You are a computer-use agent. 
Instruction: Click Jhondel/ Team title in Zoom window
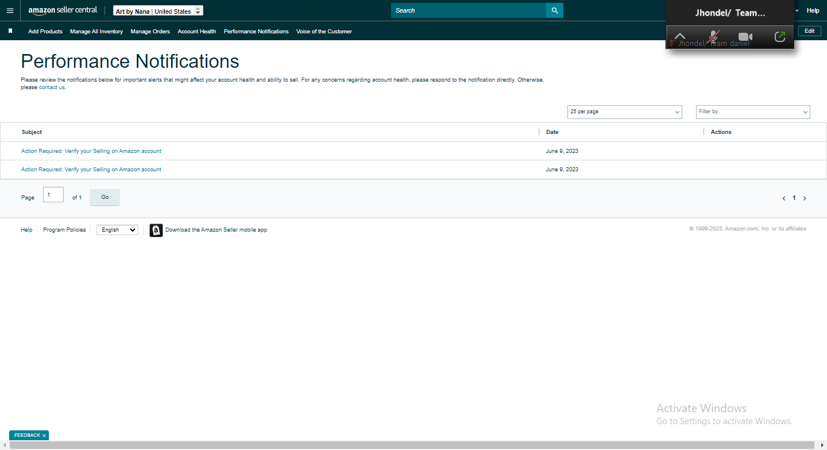[x=730, y=13]
